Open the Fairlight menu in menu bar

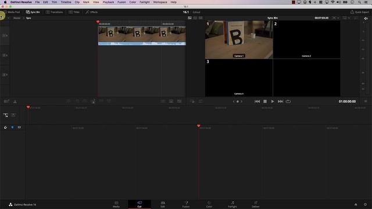click(145, 2)
